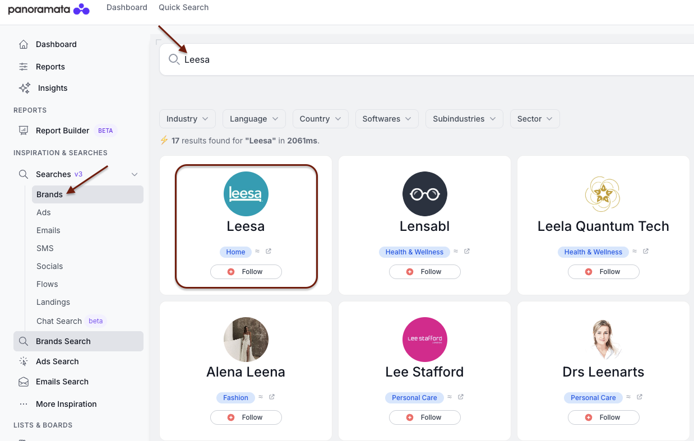Open the Country filter dropdown
694x441 pixels.
(321, 119)
